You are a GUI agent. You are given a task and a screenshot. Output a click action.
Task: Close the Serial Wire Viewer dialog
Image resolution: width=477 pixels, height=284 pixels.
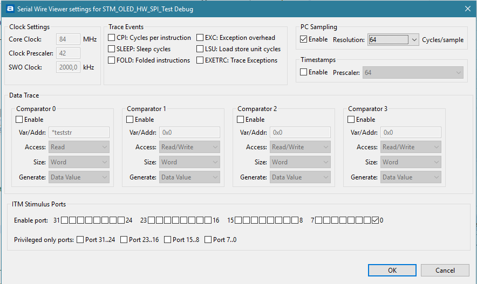point(468,9)
